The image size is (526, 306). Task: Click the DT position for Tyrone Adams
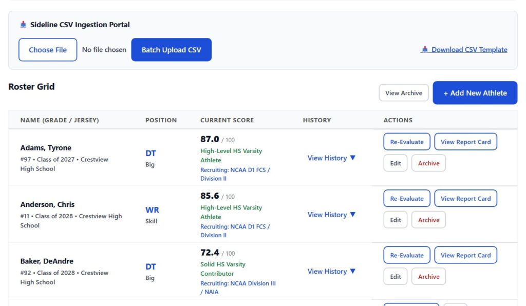point(151,153)
